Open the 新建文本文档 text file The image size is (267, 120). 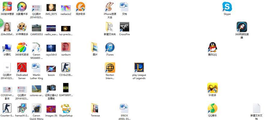click(x=256, y=108)
